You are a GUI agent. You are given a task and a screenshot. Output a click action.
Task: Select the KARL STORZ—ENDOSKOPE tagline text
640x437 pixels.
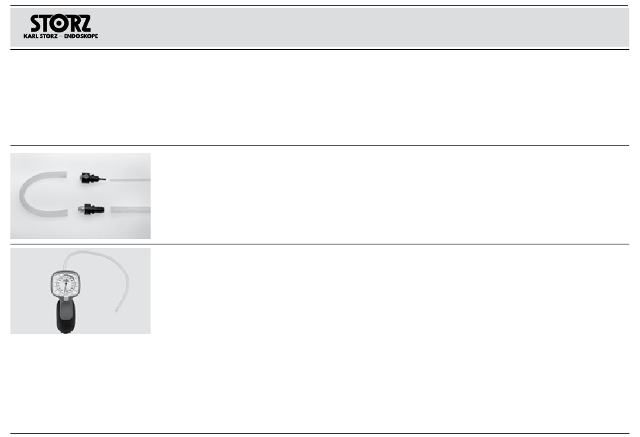point(61,36)
